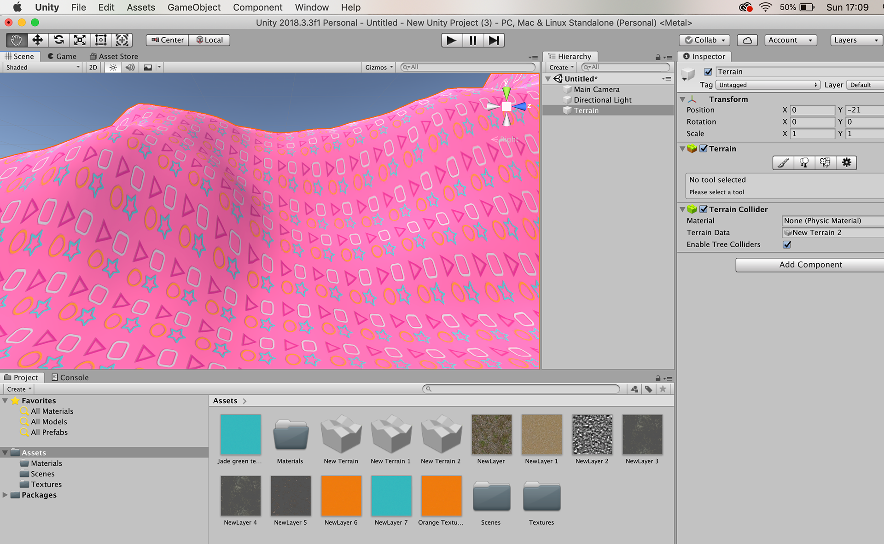Viewport: 884px width, 544px height.
Task: Open the Shaded draw mode dropdown
Action: click(x=42, y=67)
